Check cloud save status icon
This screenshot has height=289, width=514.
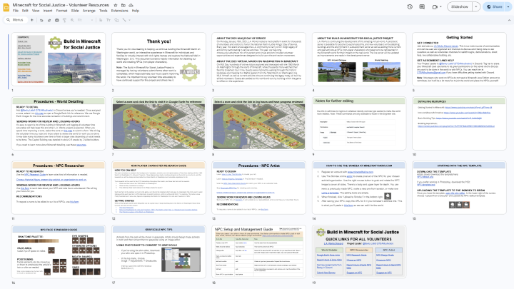131,5
